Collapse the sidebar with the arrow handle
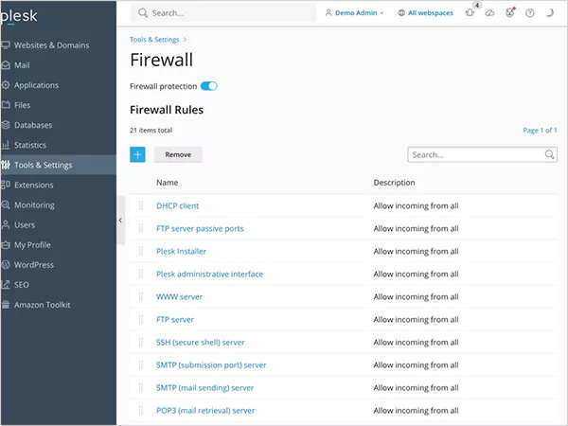The image size is (568, 426). 120,220
